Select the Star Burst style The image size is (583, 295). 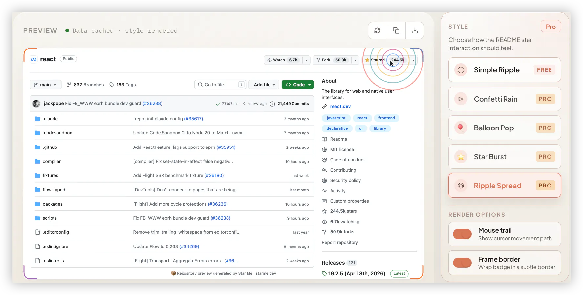click(x=505, y=157)
